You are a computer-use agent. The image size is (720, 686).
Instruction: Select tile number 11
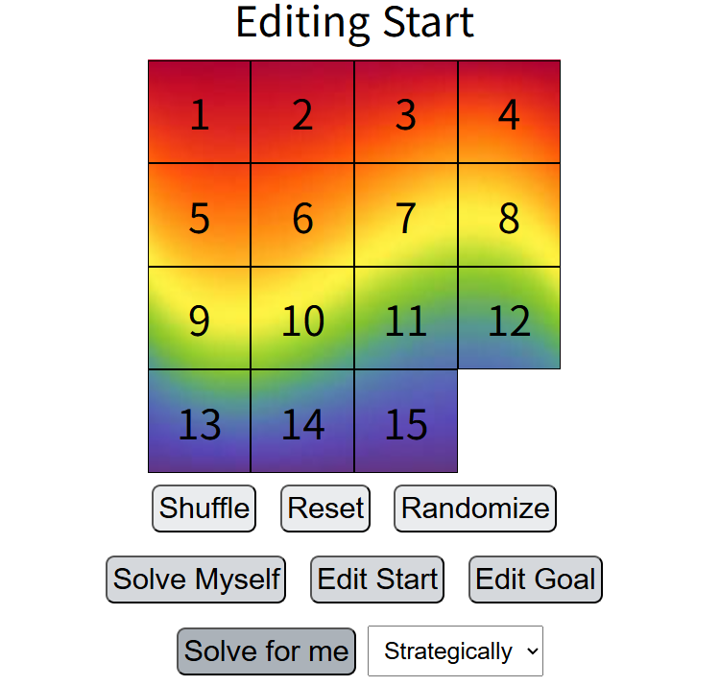click(406, 319)
